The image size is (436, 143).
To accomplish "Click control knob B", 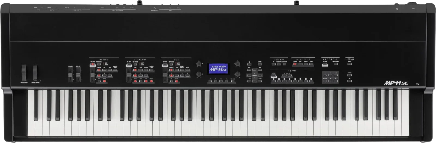I will coord(238,64).
